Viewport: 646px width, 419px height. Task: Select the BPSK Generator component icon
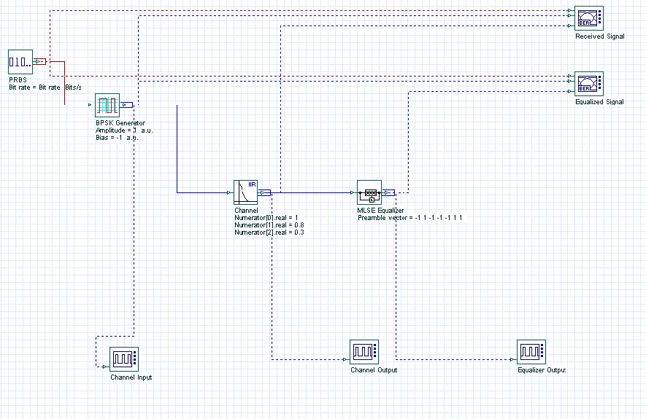tap(107, 106)
